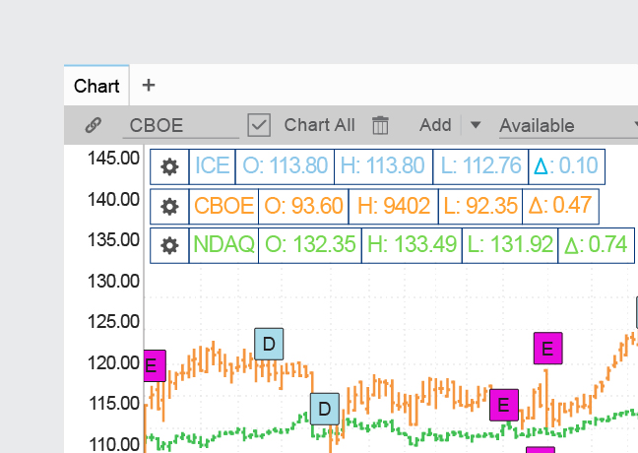Click the 120.00 price axis label
Viewport: 638px width, 453px height.
click(113, 362)
